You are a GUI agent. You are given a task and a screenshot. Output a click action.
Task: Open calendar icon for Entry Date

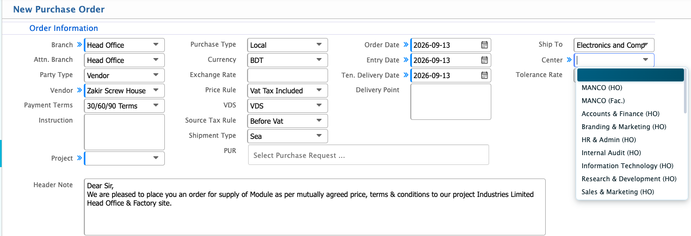click(484, 60)
